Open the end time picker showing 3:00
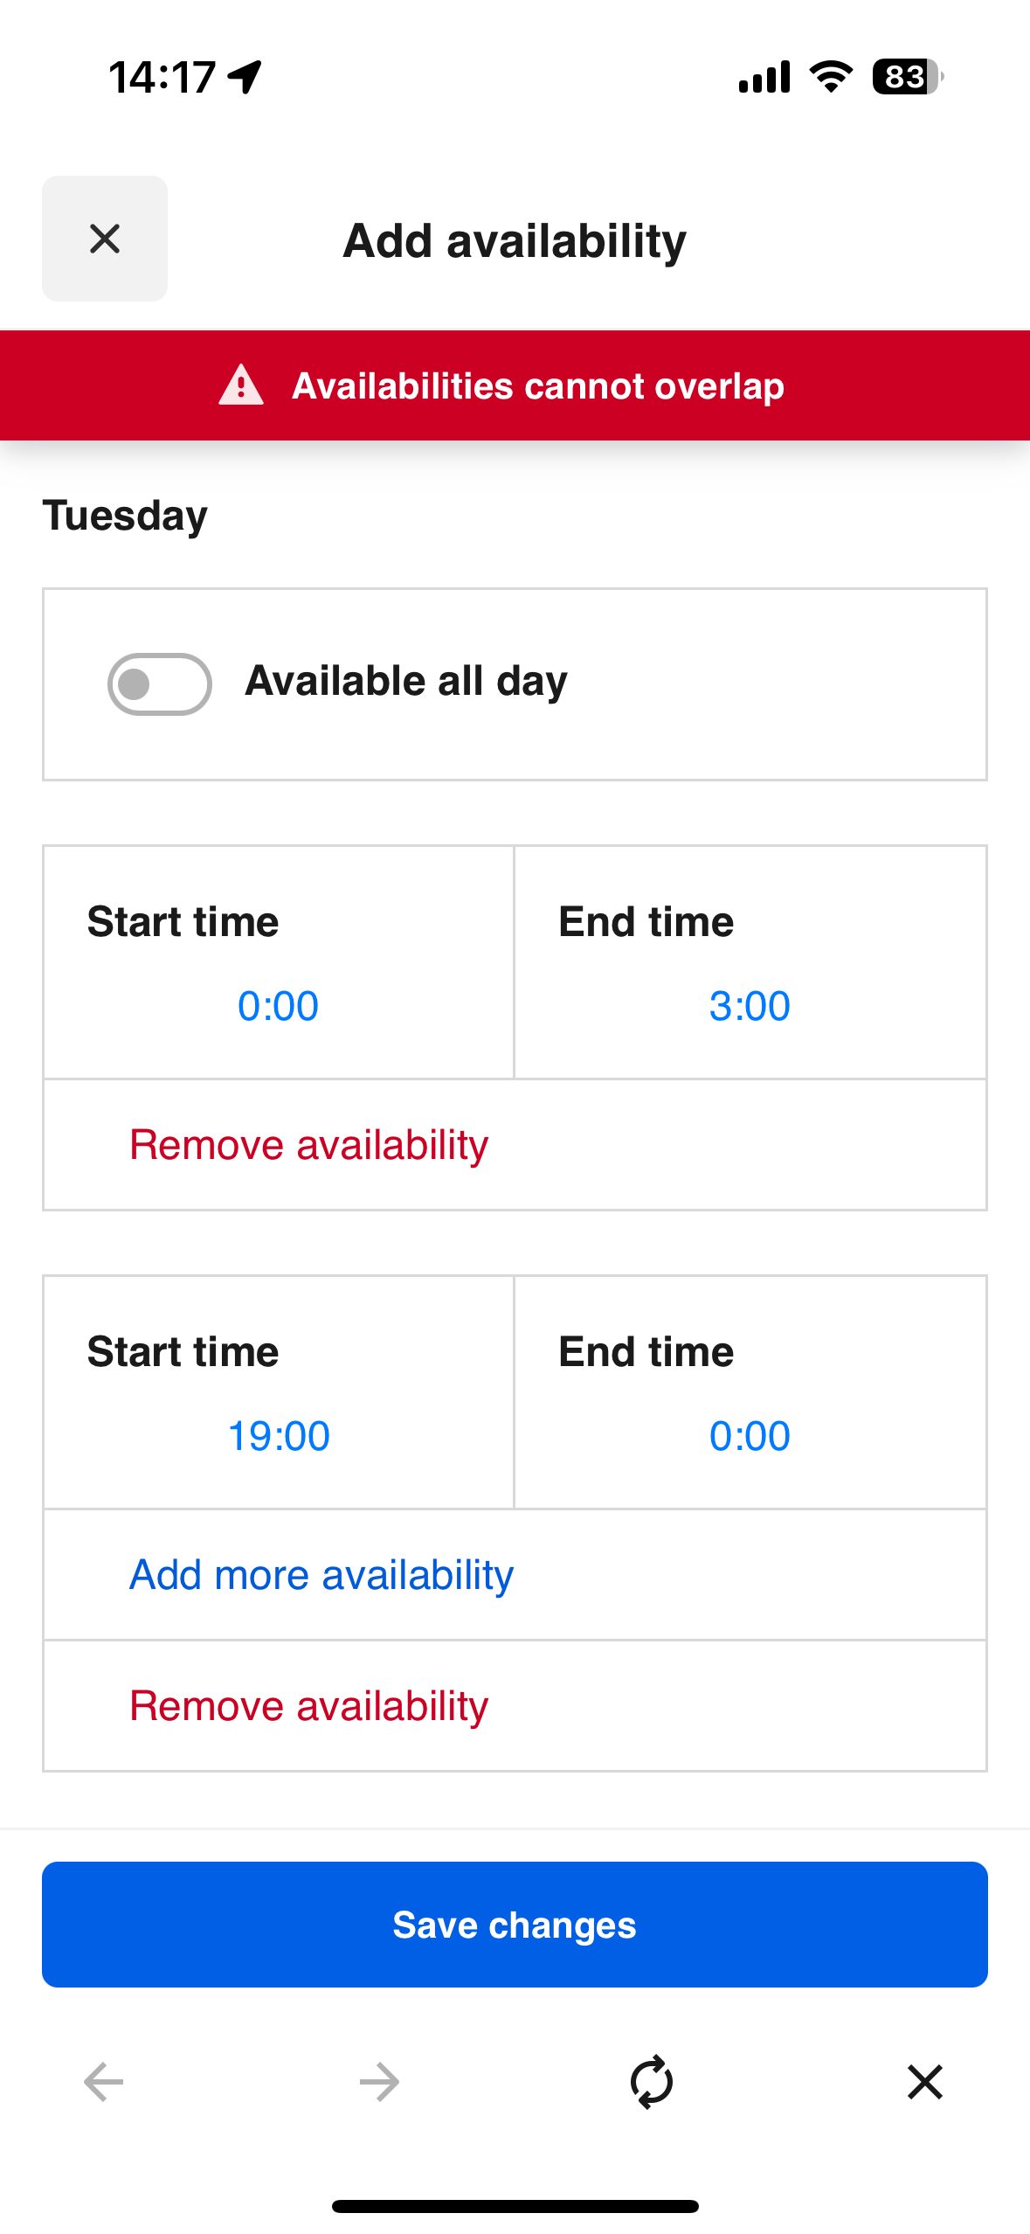Viewport: 1030px width, 2234px height. pos(750,1005)
